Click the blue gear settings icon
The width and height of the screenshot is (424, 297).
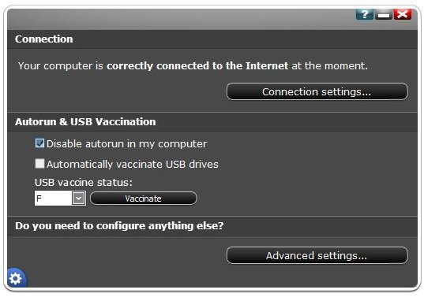[16, 278]
